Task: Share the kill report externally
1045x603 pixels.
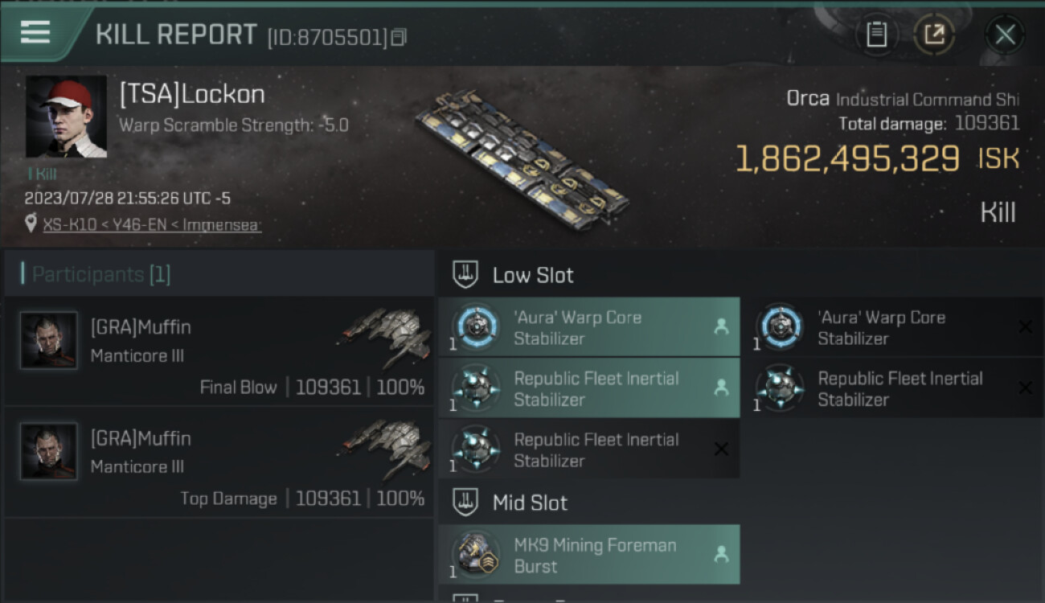Action: (933, 35)
